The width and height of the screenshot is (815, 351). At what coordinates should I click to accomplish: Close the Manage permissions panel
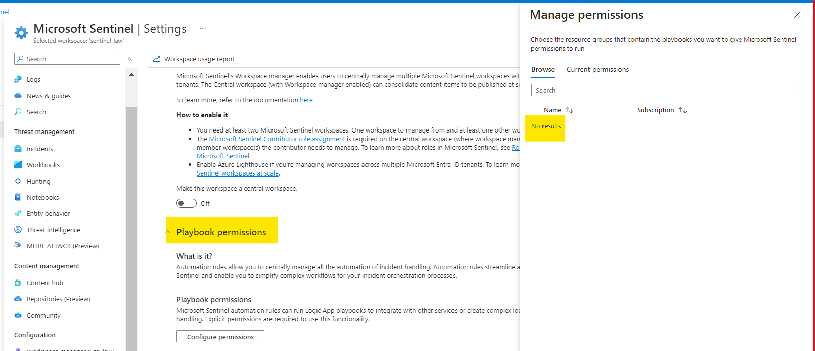tap(797, 15)
